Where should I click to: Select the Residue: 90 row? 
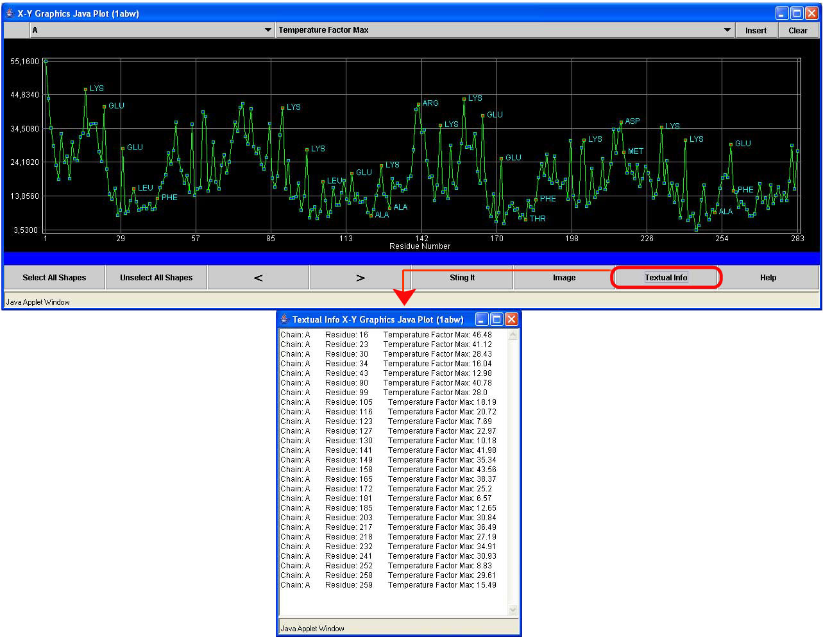click(386, 383)
